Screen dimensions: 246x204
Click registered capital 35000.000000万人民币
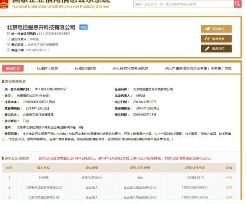39,102
